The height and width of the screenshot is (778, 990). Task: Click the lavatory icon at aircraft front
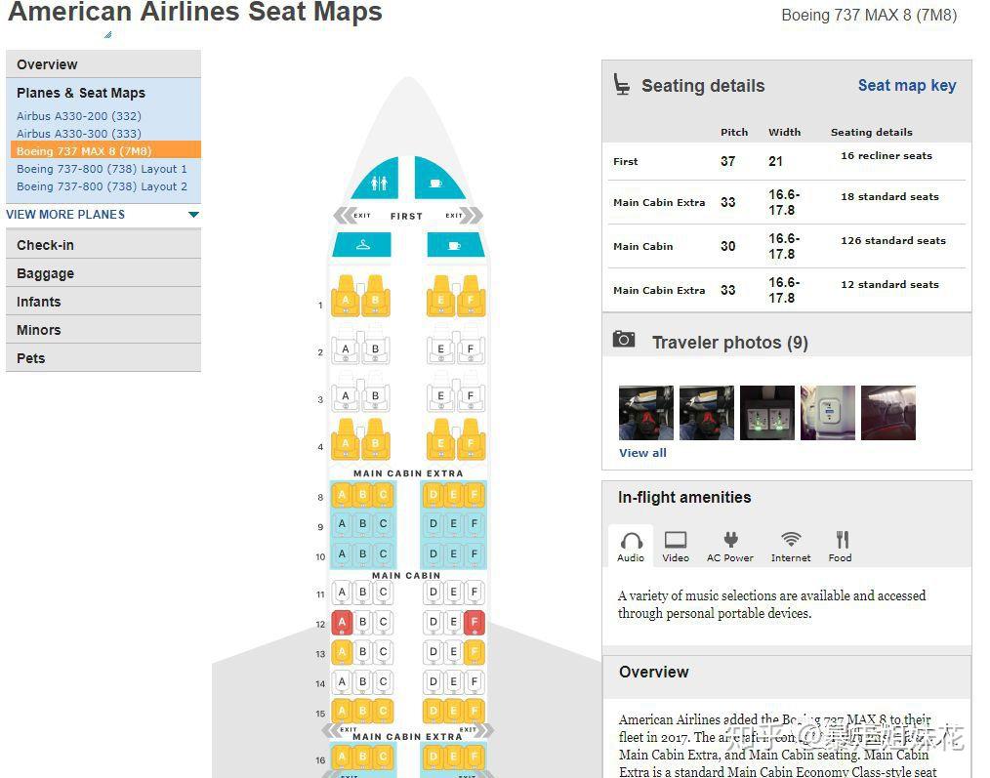[376, 183]
